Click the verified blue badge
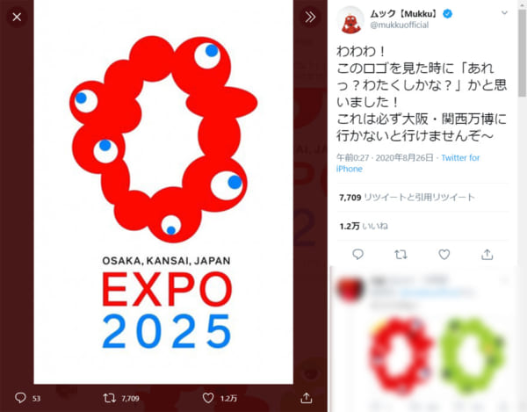527x412 pixels. pyautogui.click(x=447, y=14)
